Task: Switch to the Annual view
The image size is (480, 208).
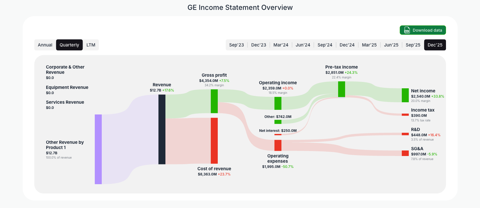Action: point(45,45)
